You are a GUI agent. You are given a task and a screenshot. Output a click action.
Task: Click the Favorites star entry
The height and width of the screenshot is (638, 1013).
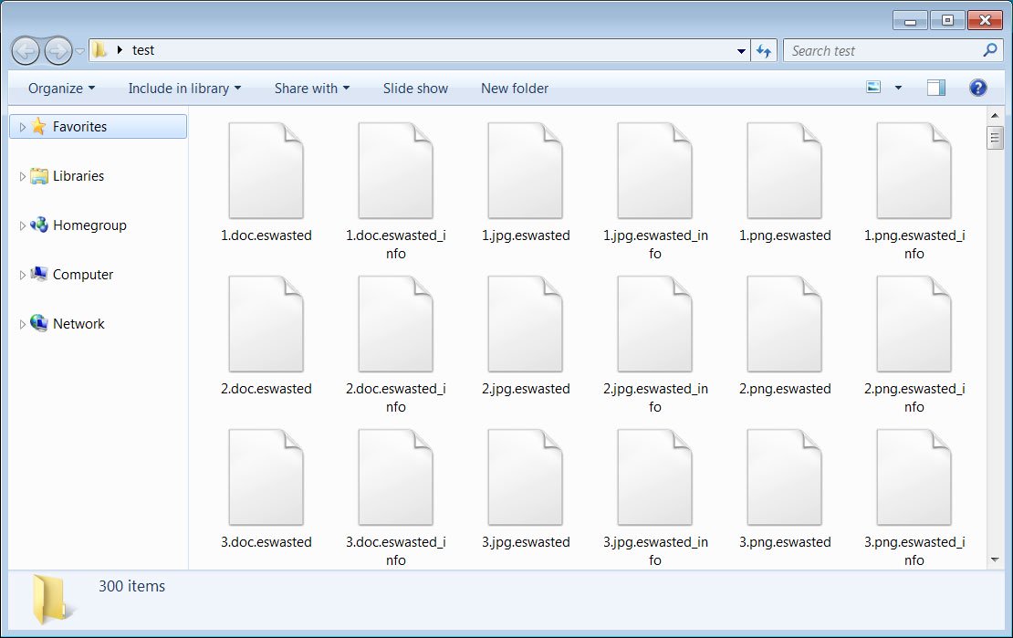[78, 126]
